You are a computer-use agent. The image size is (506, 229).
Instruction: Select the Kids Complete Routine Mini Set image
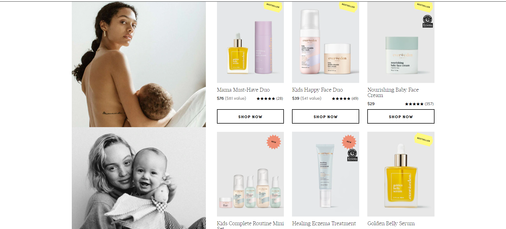pos(250,174)
